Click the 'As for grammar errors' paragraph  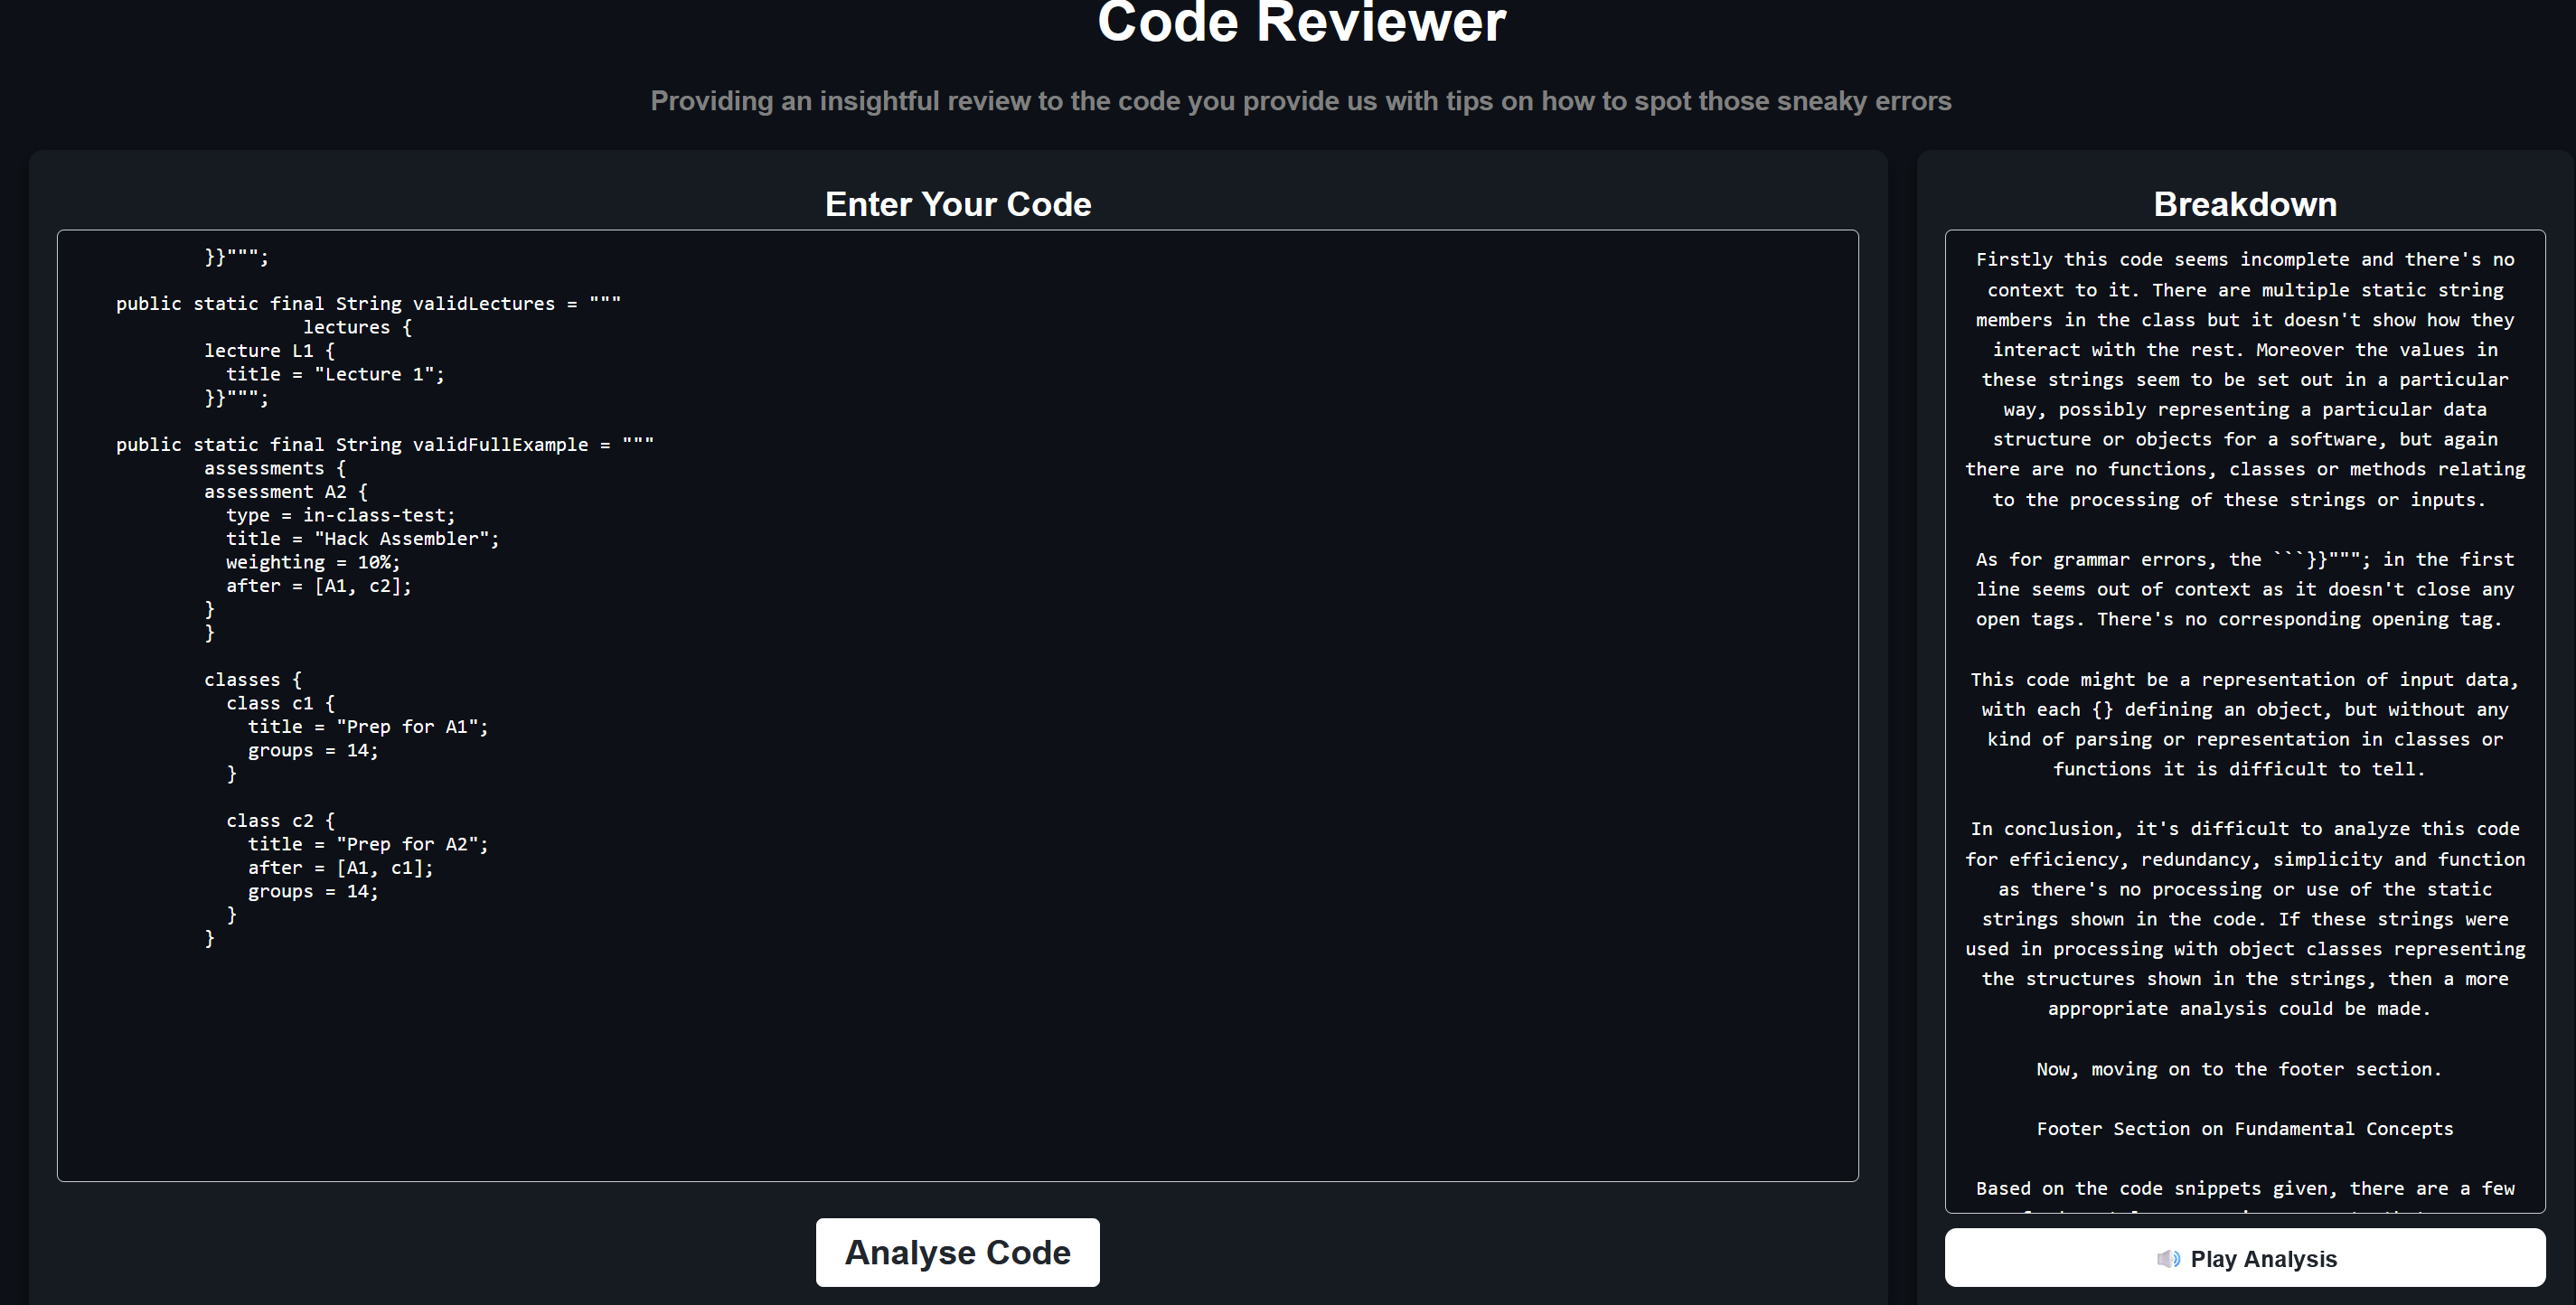point(2244,589)
